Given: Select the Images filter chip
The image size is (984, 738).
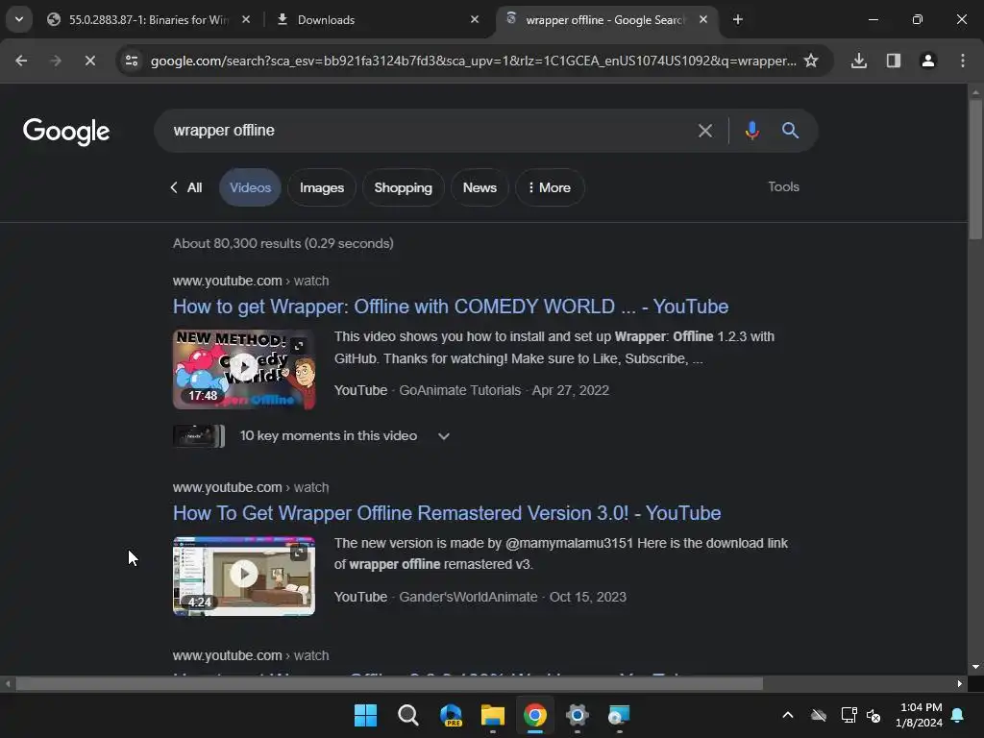Looking at the screenshot, I should (x=321, y=187).
